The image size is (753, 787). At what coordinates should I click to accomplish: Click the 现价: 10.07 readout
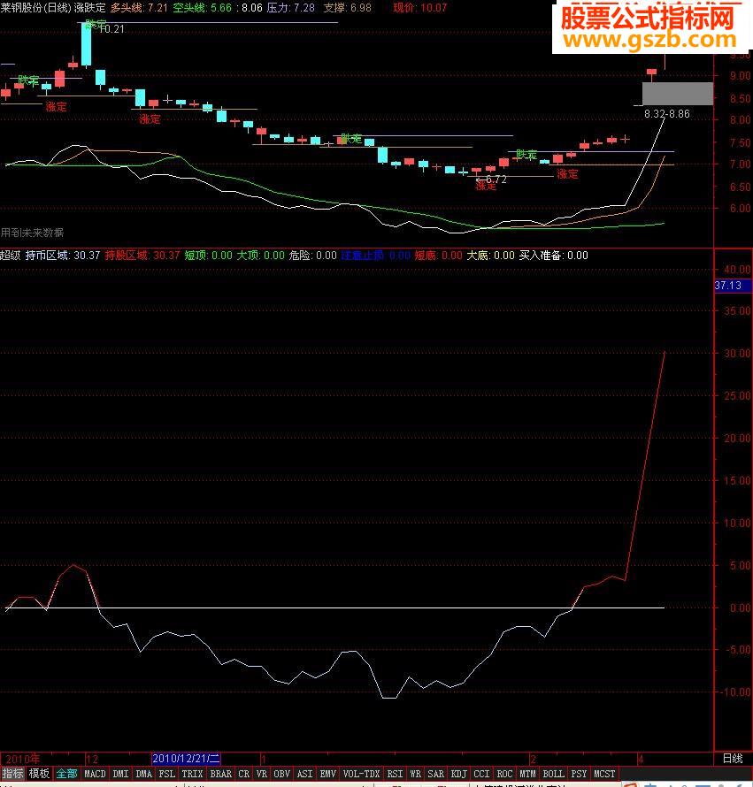coord(420,8)
